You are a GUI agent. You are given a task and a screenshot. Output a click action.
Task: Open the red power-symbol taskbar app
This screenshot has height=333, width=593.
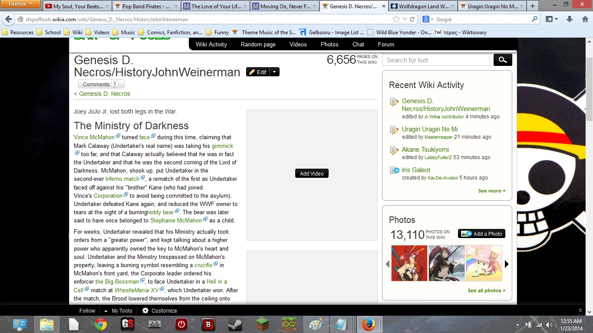tap(181, 324)
